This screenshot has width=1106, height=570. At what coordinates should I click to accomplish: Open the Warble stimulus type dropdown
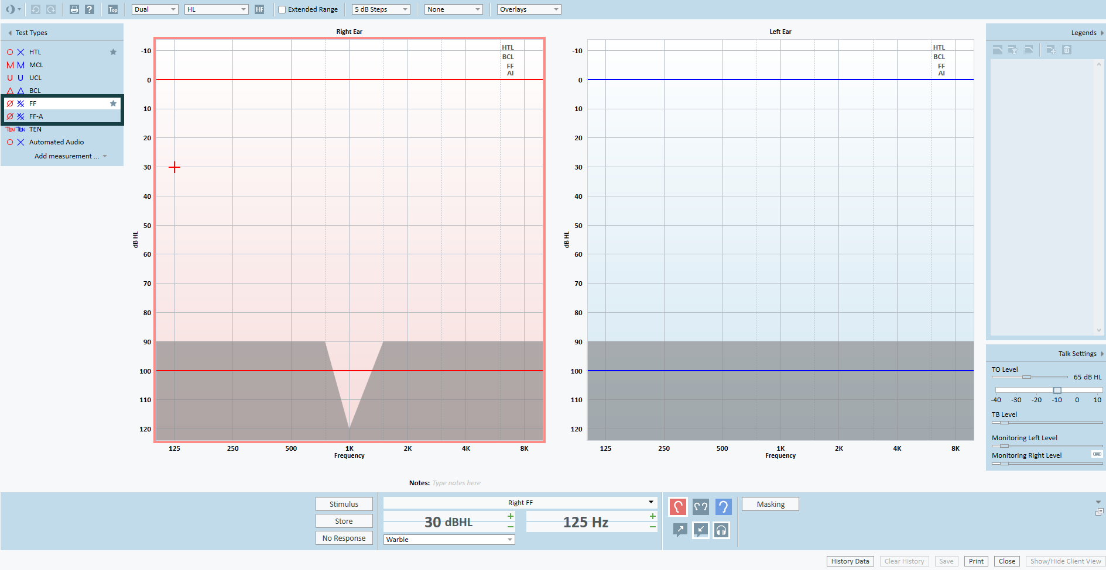click(449, 540)
